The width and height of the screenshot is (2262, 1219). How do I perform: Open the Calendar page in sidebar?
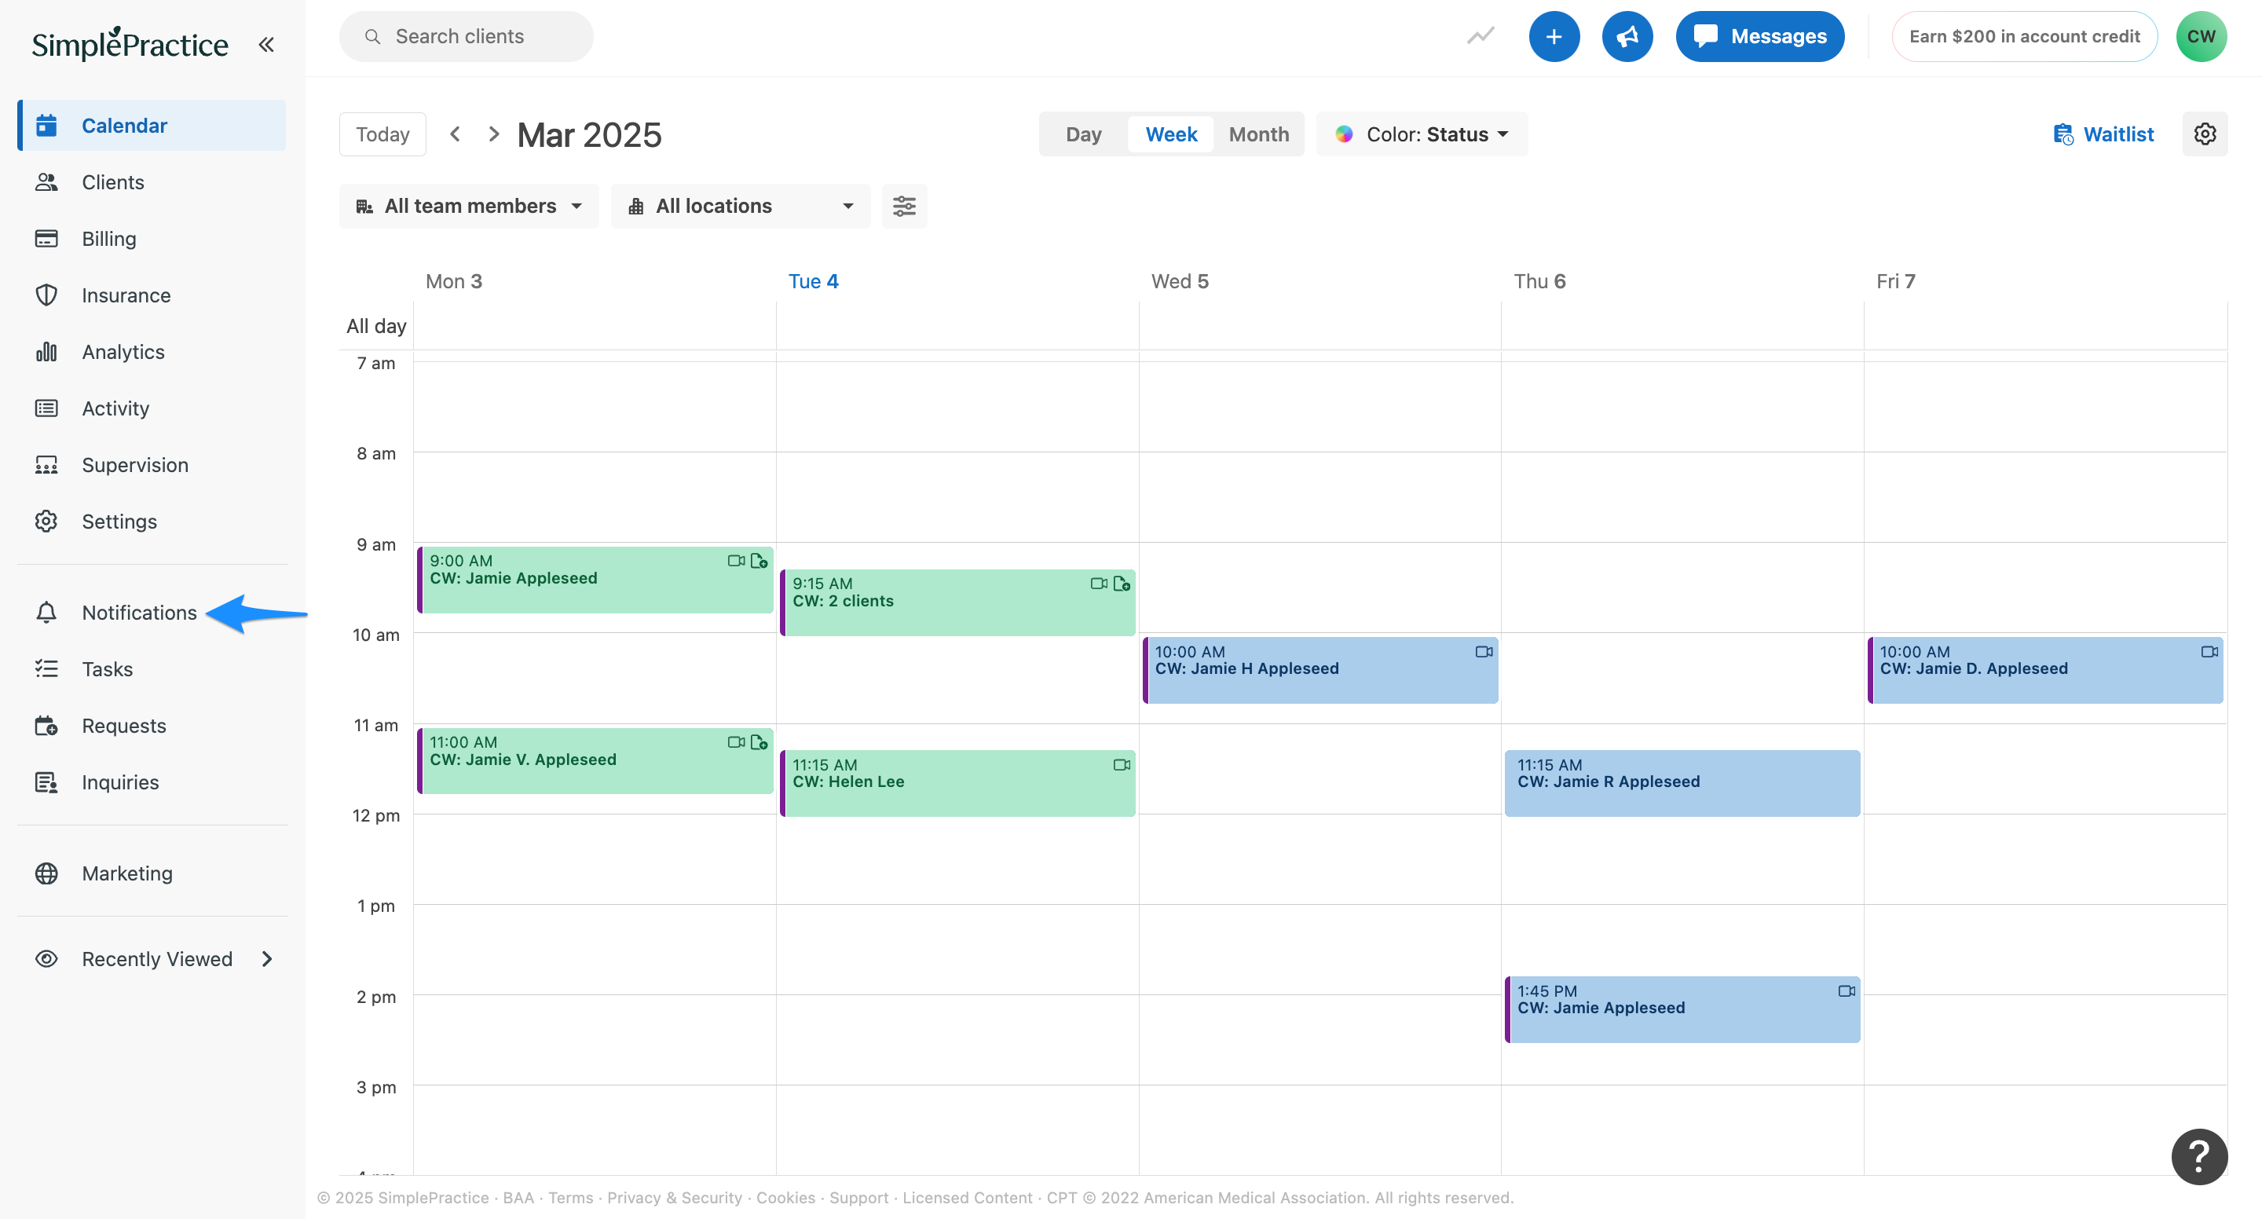[152, 126]
